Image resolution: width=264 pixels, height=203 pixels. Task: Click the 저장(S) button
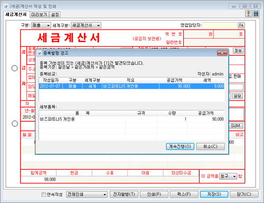coord(214,194)
